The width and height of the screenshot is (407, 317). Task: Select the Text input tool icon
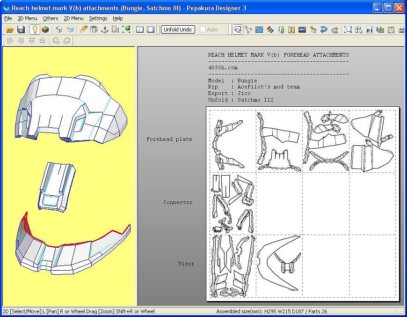291,29
